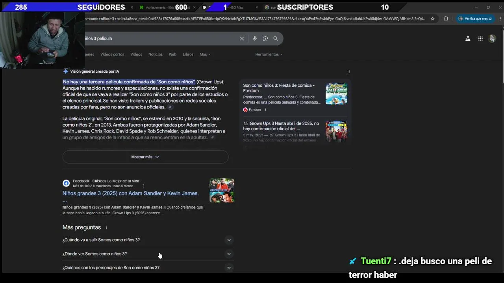Open the Herramientas dropdown
Viewport: 504px width, 283px height.
tap(269, 54)
